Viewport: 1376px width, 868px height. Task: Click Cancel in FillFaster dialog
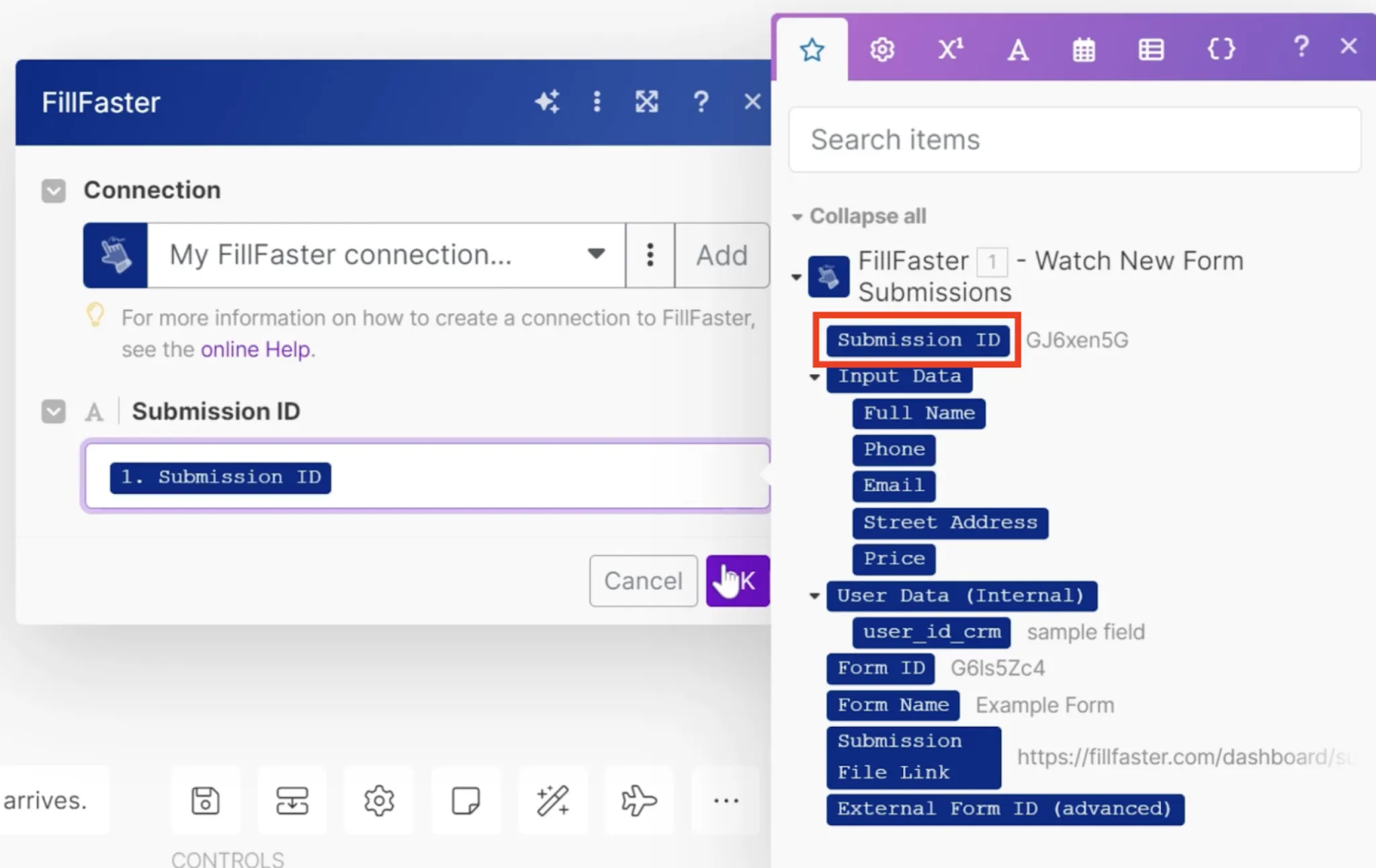coord(643,580)
